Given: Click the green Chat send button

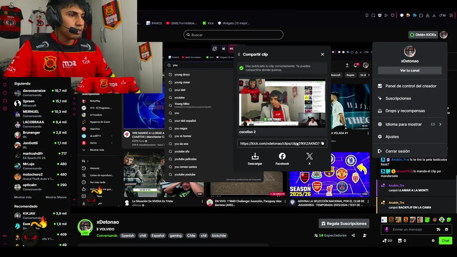Looking at the screenshot, I should point(445,241).
